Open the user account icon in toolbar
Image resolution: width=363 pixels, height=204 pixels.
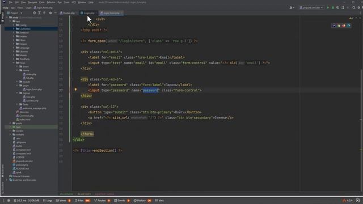pos(292,7)
